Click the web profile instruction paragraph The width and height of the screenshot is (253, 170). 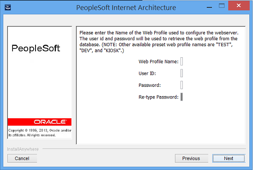[x=159, y=42]
